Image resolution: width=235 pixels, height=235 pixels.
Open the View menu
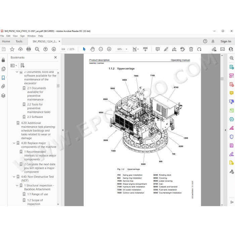(15, 36)
